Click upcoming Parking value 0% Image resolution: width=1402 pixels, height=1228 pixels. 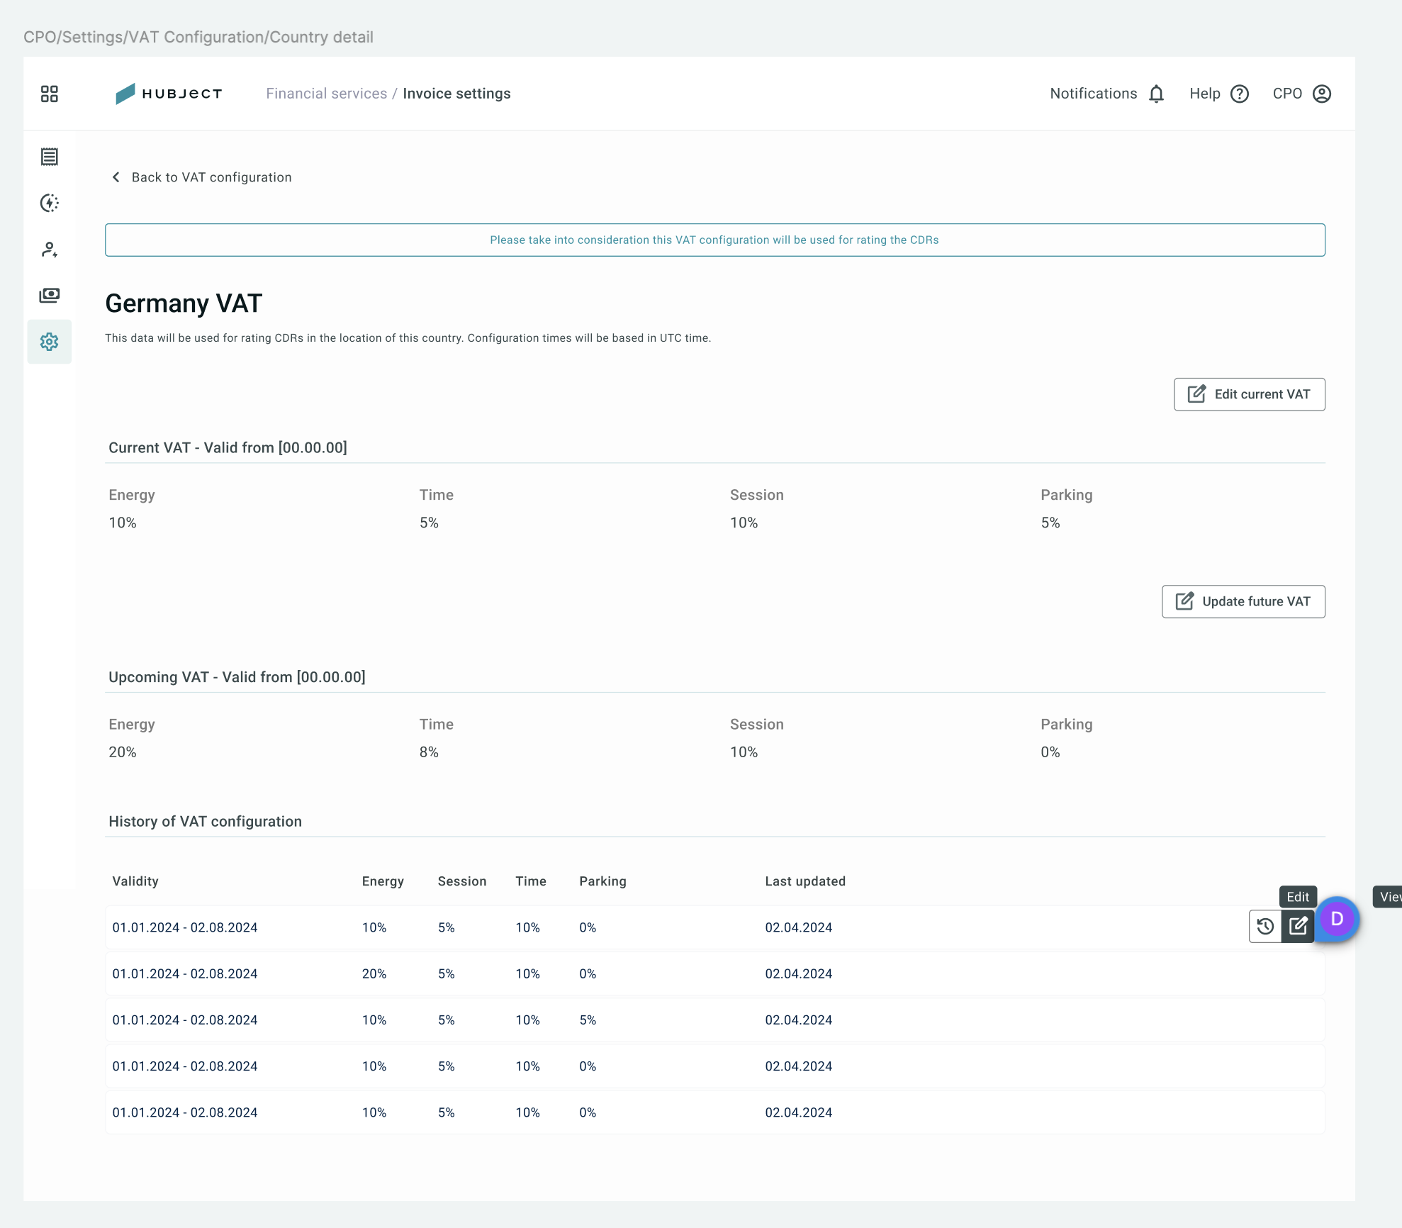(1050, 752)
